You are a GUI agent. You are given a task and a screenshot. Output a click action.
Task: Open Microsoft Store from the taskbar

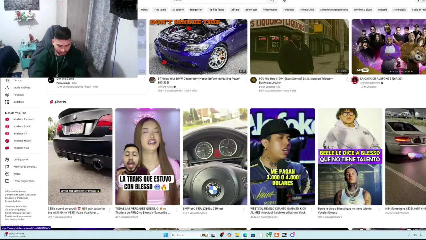(x=253, y=235)
